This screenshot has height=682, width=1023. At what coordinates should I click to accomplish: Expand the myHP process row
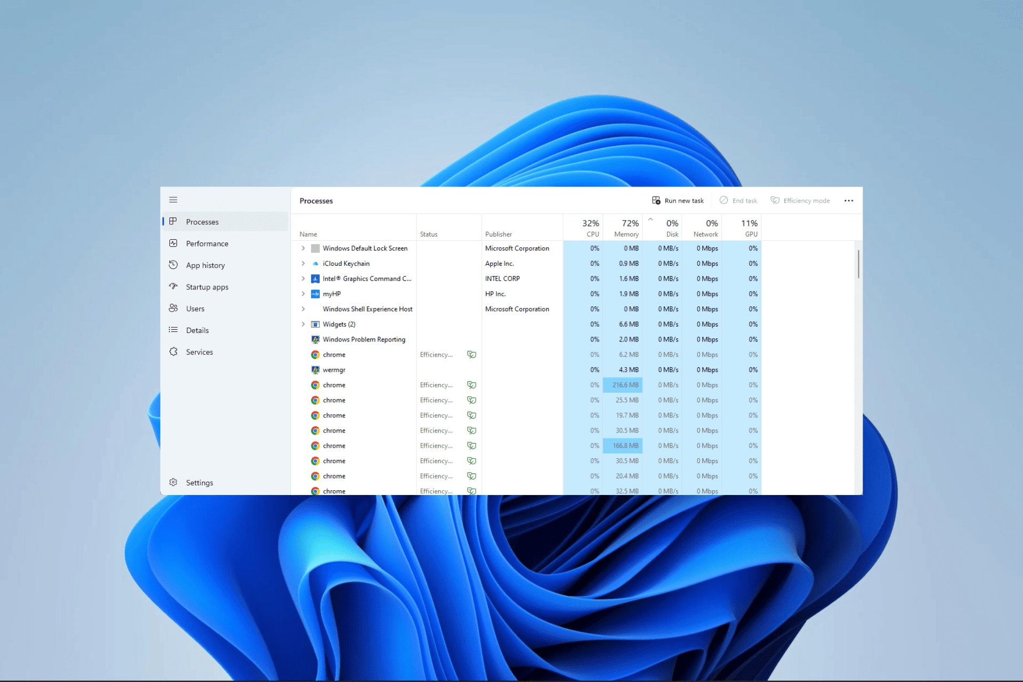(x=303, y=294)
